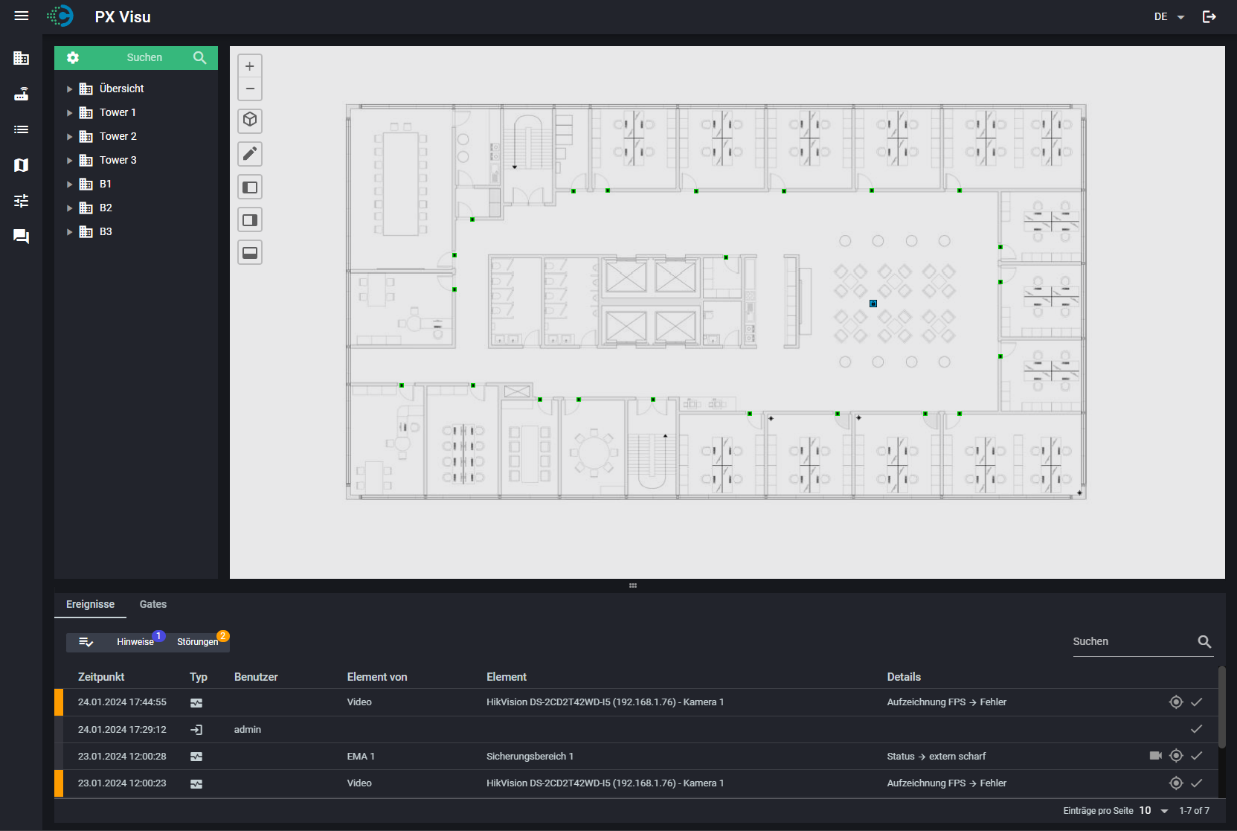Click the logout icon
This screenshot has height=831, width=1237.
1209,16
